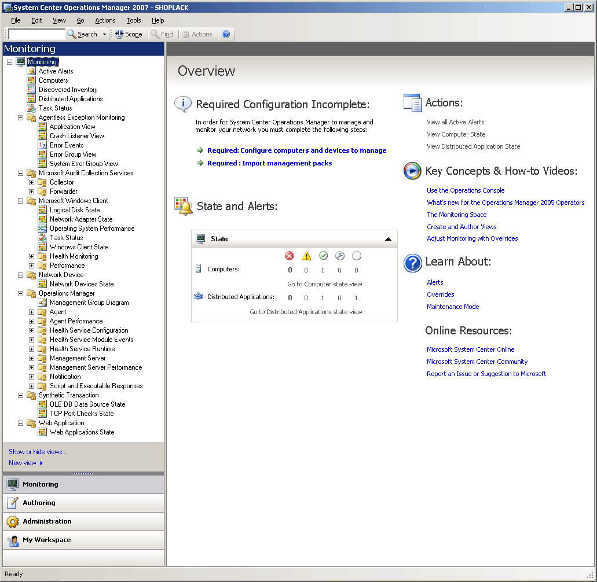The height and width of the screenshot is (582, 597).
Task: Expand the Collector folder
Action: 32,182
